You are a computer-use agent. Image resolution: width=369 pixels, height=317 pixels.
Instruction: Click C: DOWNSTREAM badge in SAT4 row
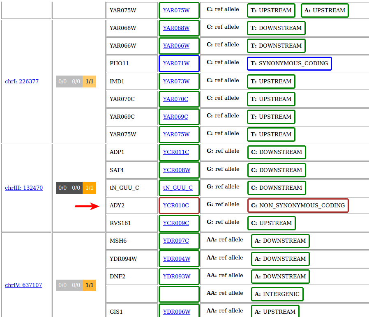277,170
